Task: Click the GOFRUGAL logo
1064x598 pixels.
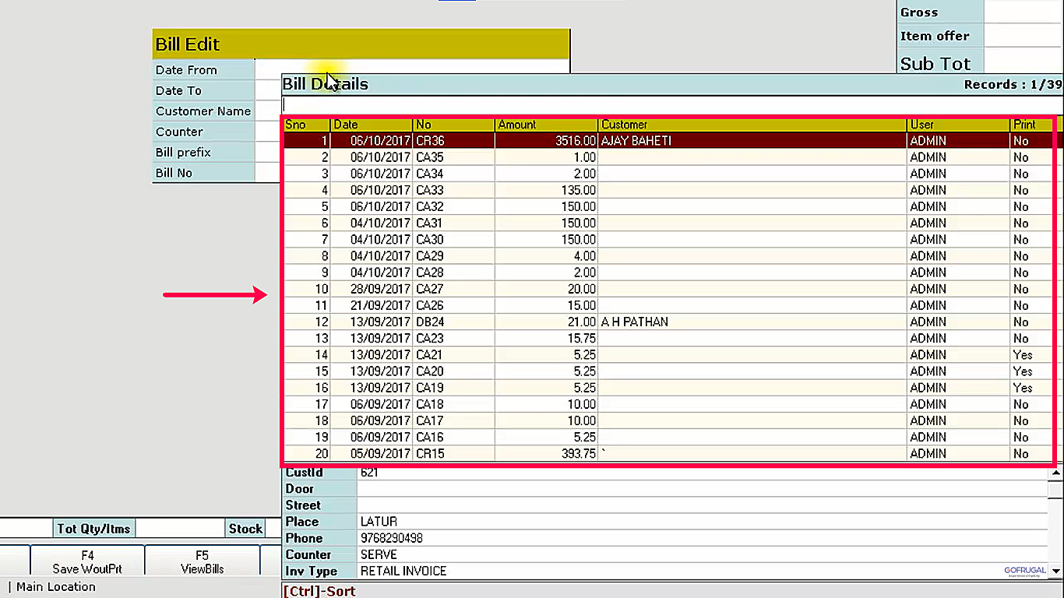Action: (1024, 571)
